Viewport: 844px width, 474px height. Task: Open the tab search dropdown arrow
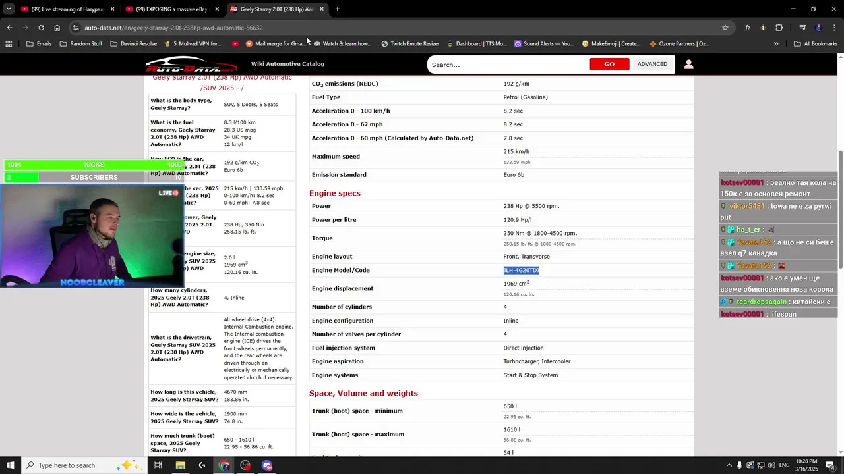tap(9, 9)
